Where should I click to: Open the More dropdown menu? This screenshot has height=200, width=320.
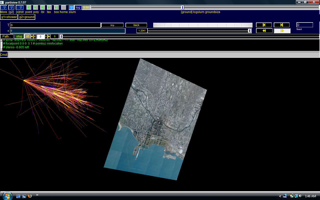coord(4,7)
